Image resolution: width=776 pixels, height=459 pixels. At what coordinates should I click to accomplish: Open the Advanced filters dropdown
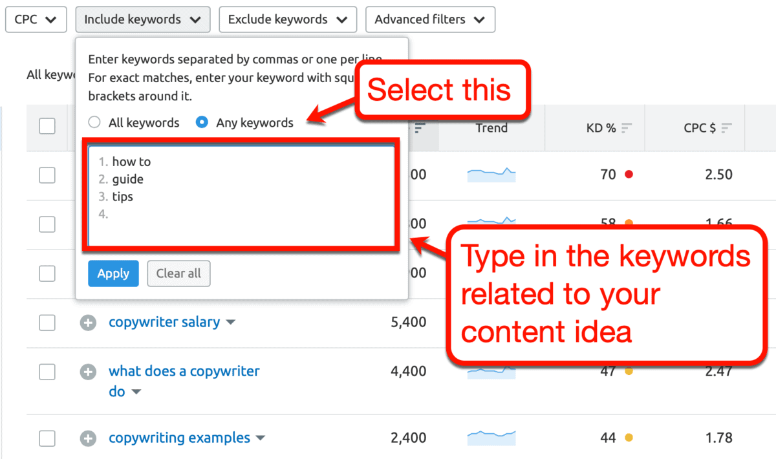[x=430, y=19]
